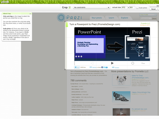Switch to the Learn tab

tap(111, 18)
